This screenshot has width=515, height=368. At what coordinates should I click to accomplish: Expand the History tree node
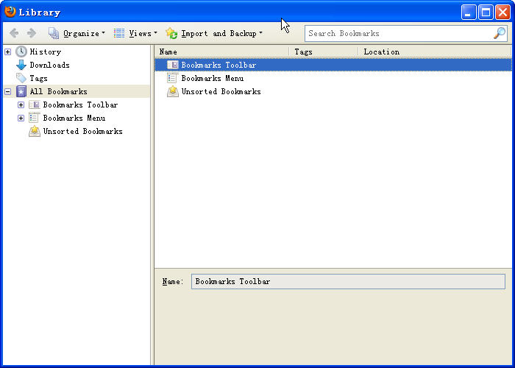coord(7,52)
